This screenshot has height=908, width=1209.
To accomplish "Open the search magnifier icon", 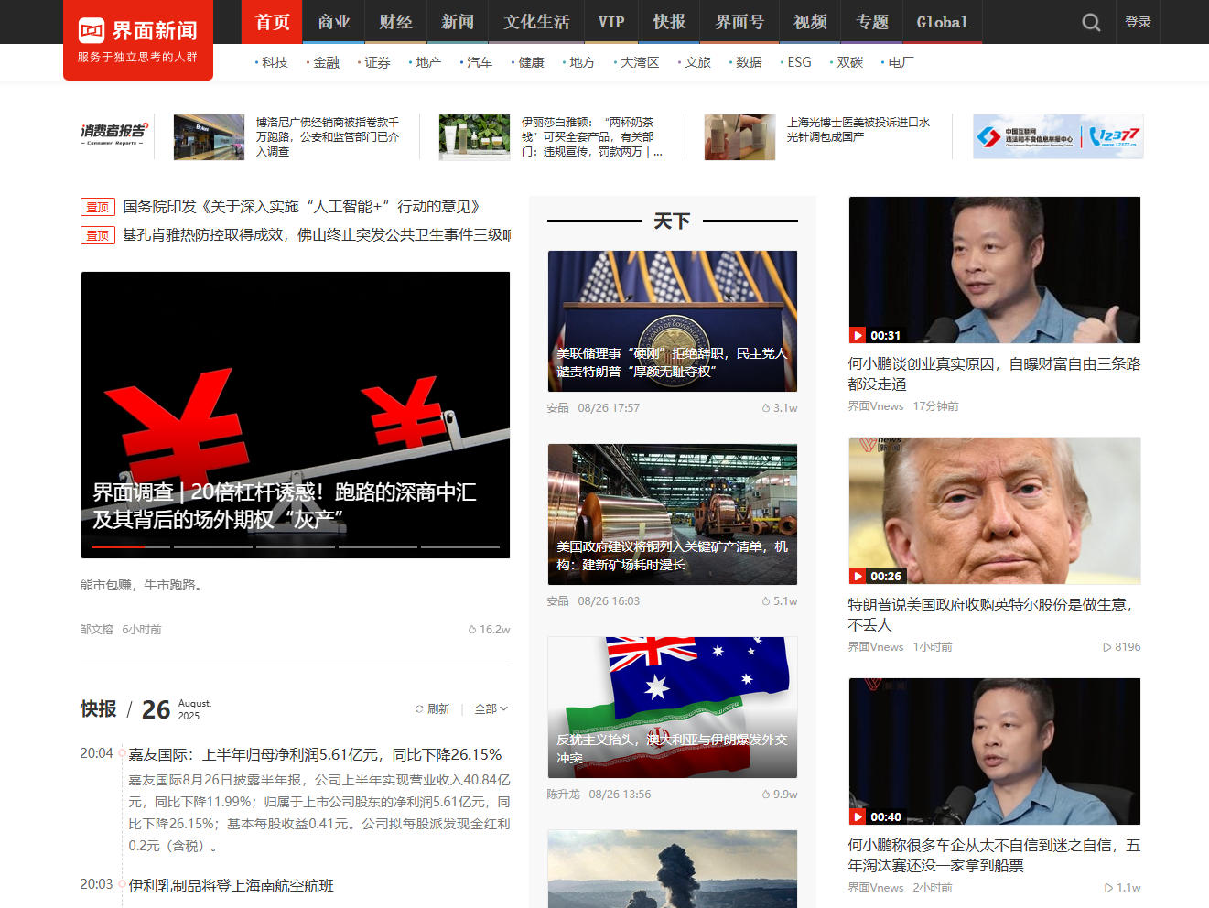I will [1091, 22].
